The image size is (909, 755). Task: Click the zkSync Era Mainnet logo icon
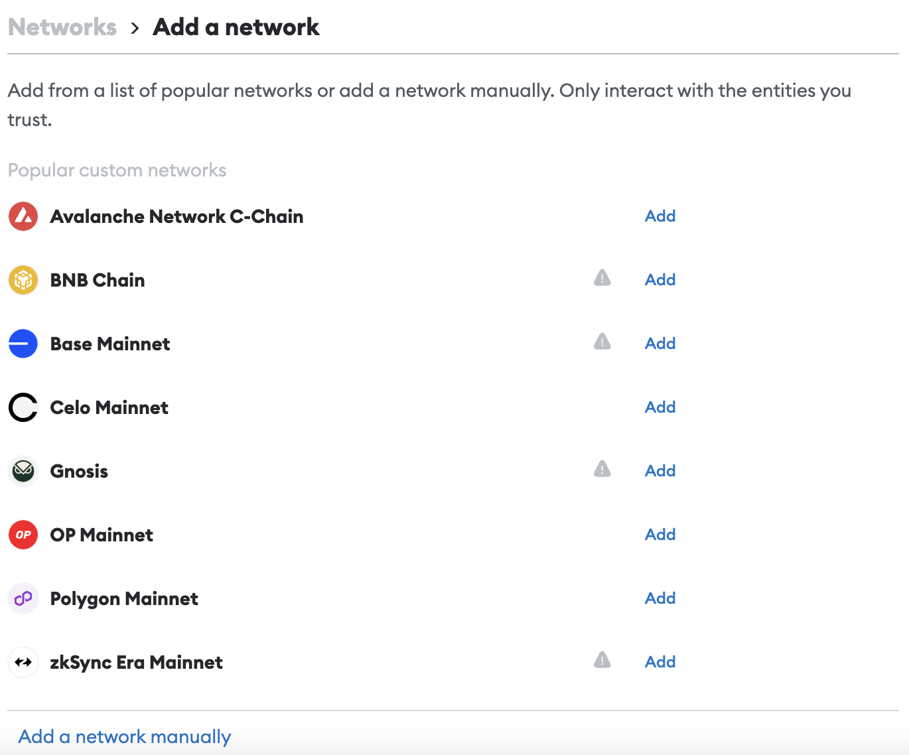coord(23,662)
